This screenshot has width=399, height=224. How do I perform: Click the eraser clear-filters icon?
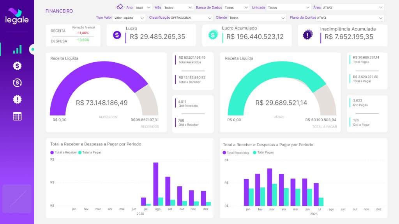[x=120, y=7]
